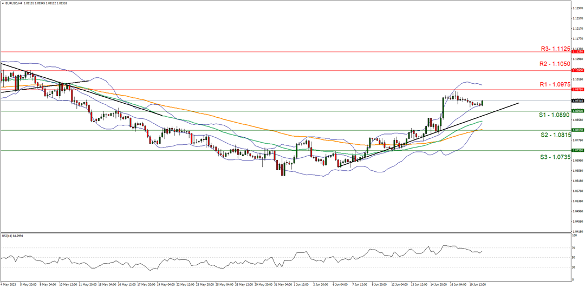Select the S1 - 1.0890 support label

(555, 115)
